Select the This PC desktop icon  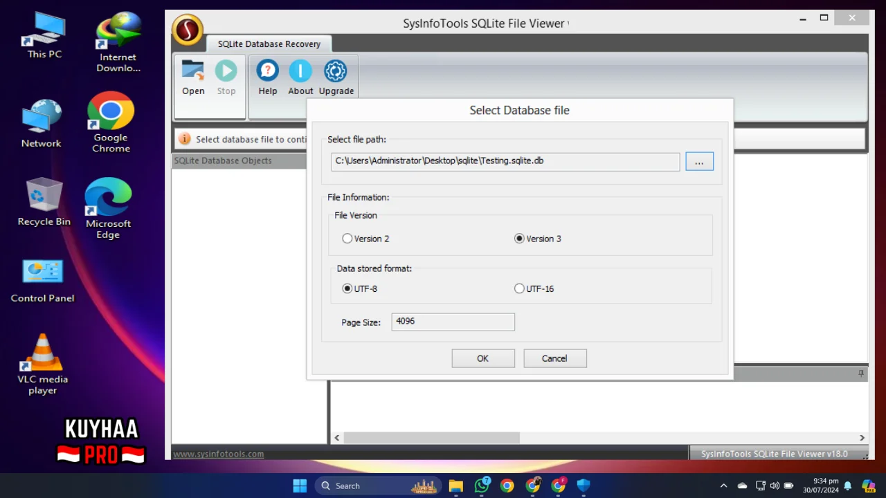44,35
